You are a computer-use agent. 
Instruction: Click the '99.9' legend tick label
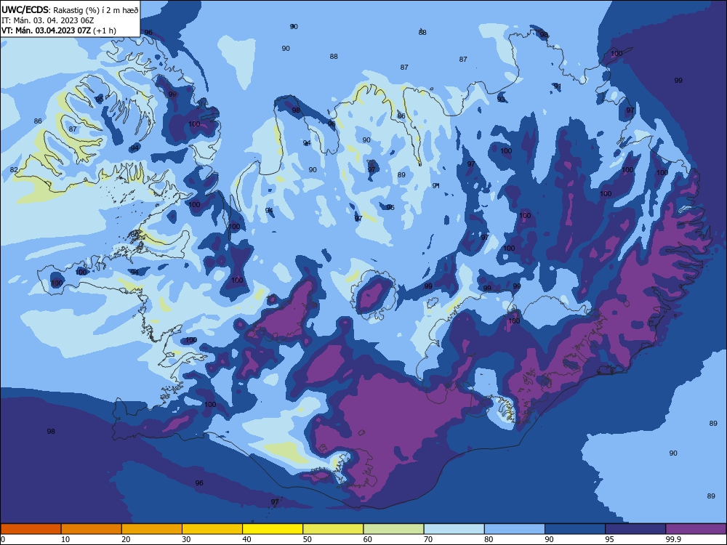672,539
